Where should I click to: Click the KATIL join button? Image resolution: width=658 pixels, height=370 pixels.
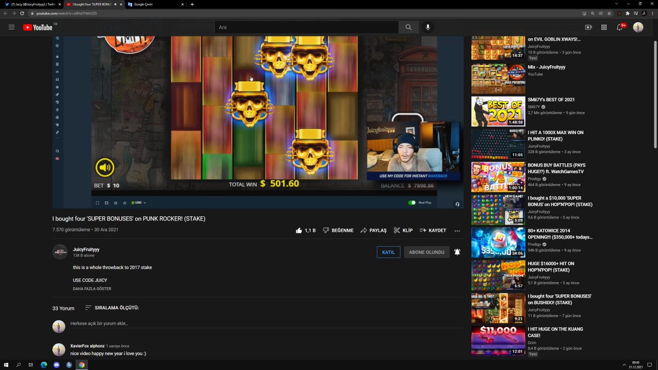pos(388,252)
